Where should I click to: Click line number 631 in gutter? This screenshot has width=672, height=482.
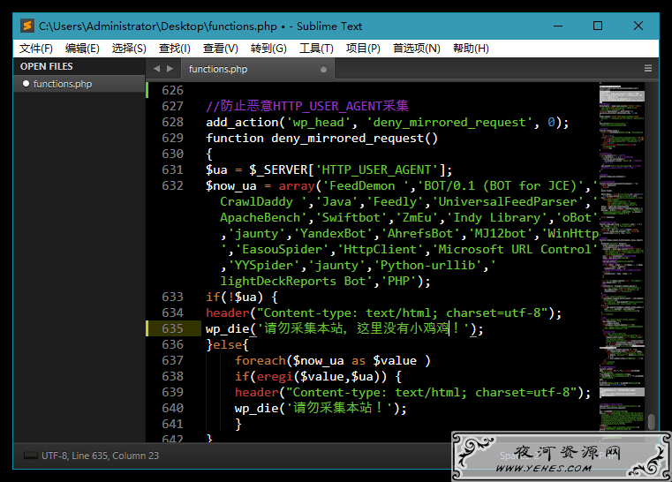[172, 169]
